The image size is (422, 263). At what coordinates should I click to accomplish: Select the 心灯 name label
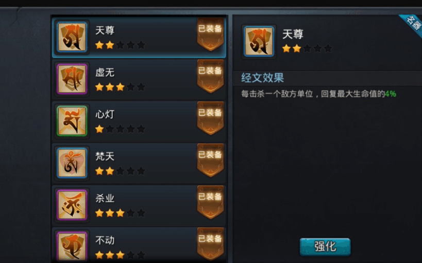[x=105, y=114]
